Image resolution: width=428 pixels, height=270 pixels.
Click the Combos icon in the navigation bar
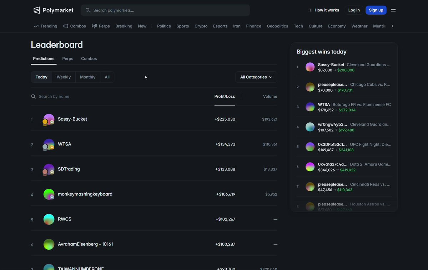(x=66, y=26)
